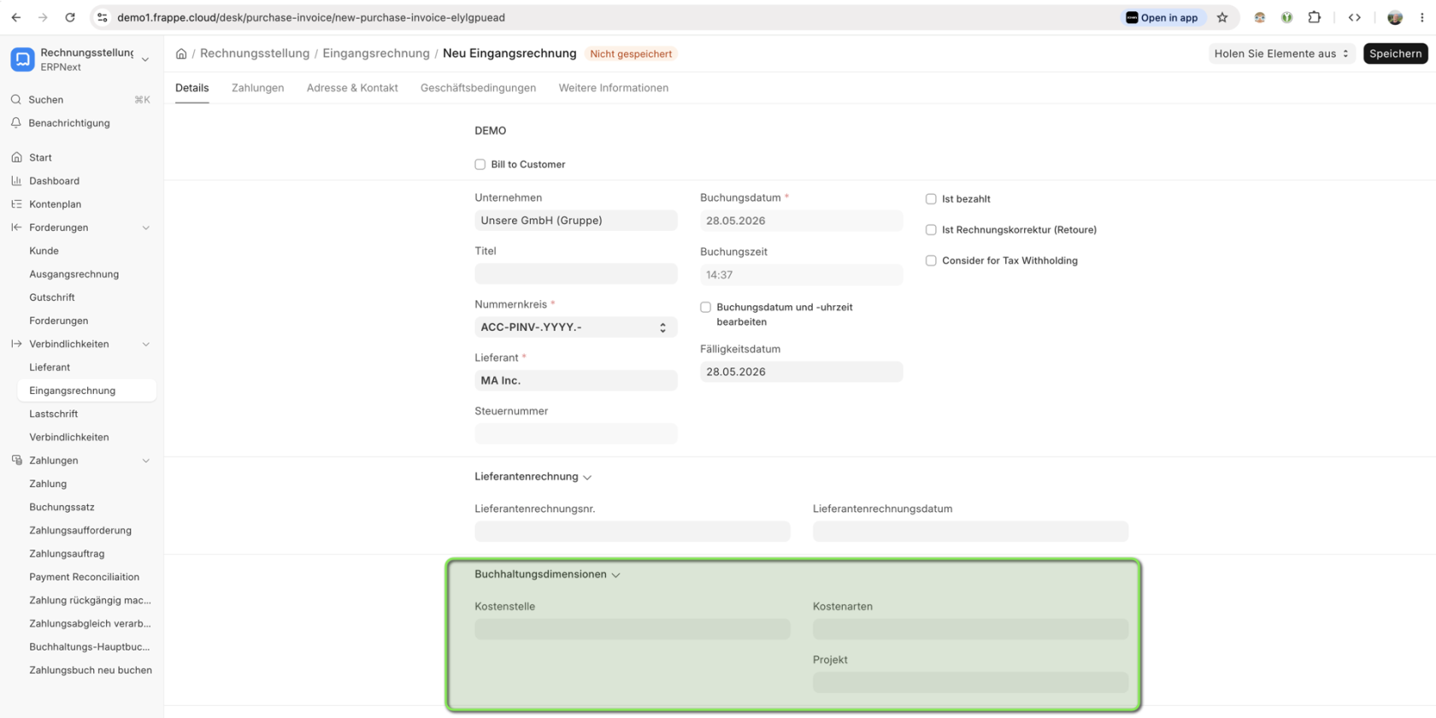Open the browser profile avatar
This screenshot has height=718, width=1436.
[1395, 17]
